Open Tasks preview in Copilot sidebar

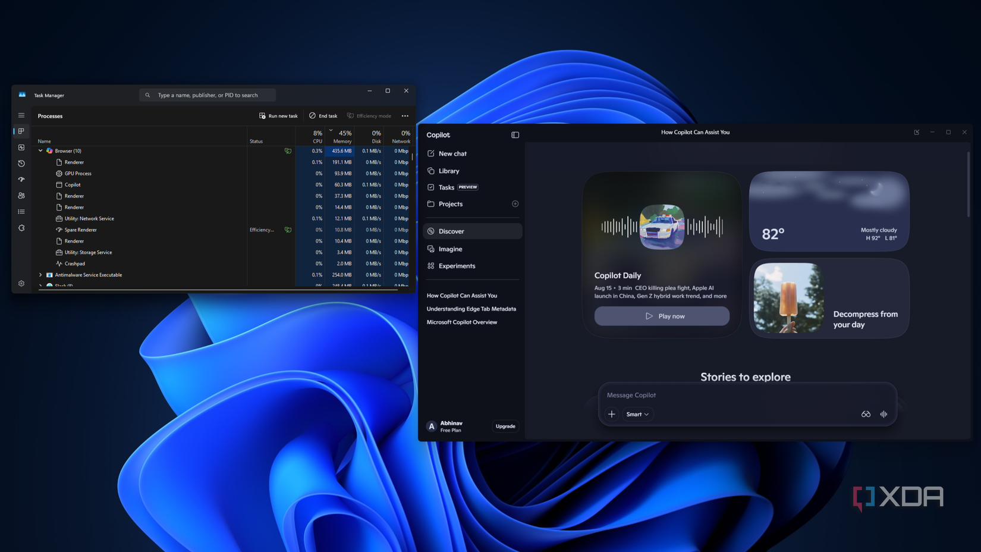472,187
